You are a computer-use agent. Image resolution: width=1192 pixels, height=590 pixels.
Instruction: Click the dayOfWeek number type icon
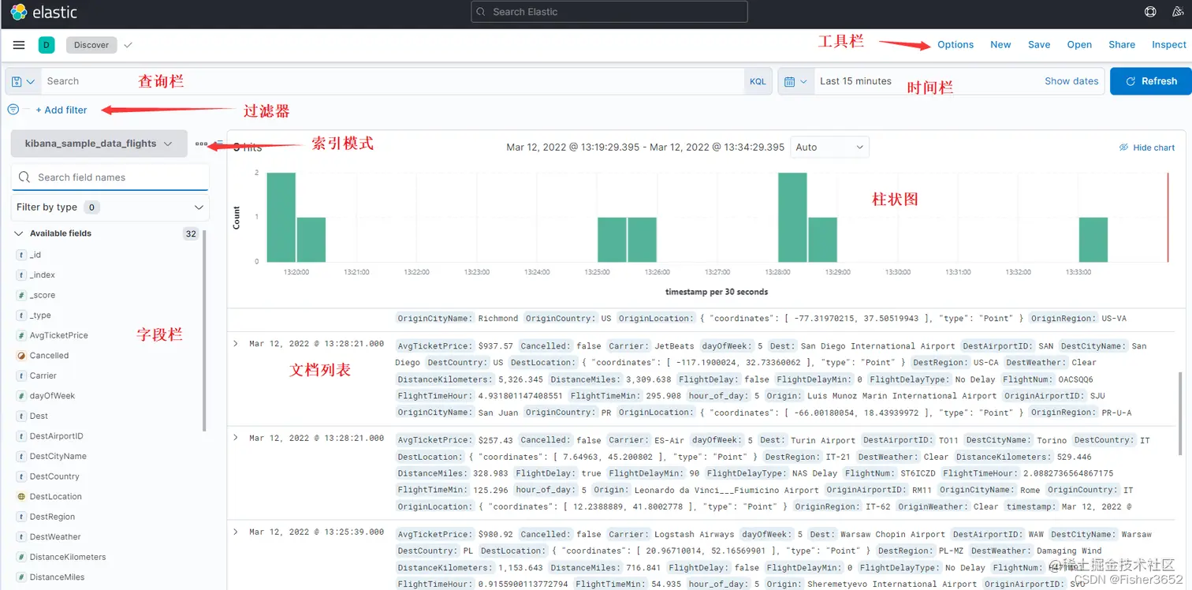pos(21,396)
